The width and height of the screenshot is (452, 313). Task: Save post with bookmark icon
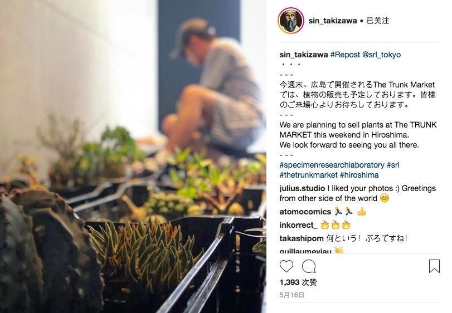[x=434, y=266]
